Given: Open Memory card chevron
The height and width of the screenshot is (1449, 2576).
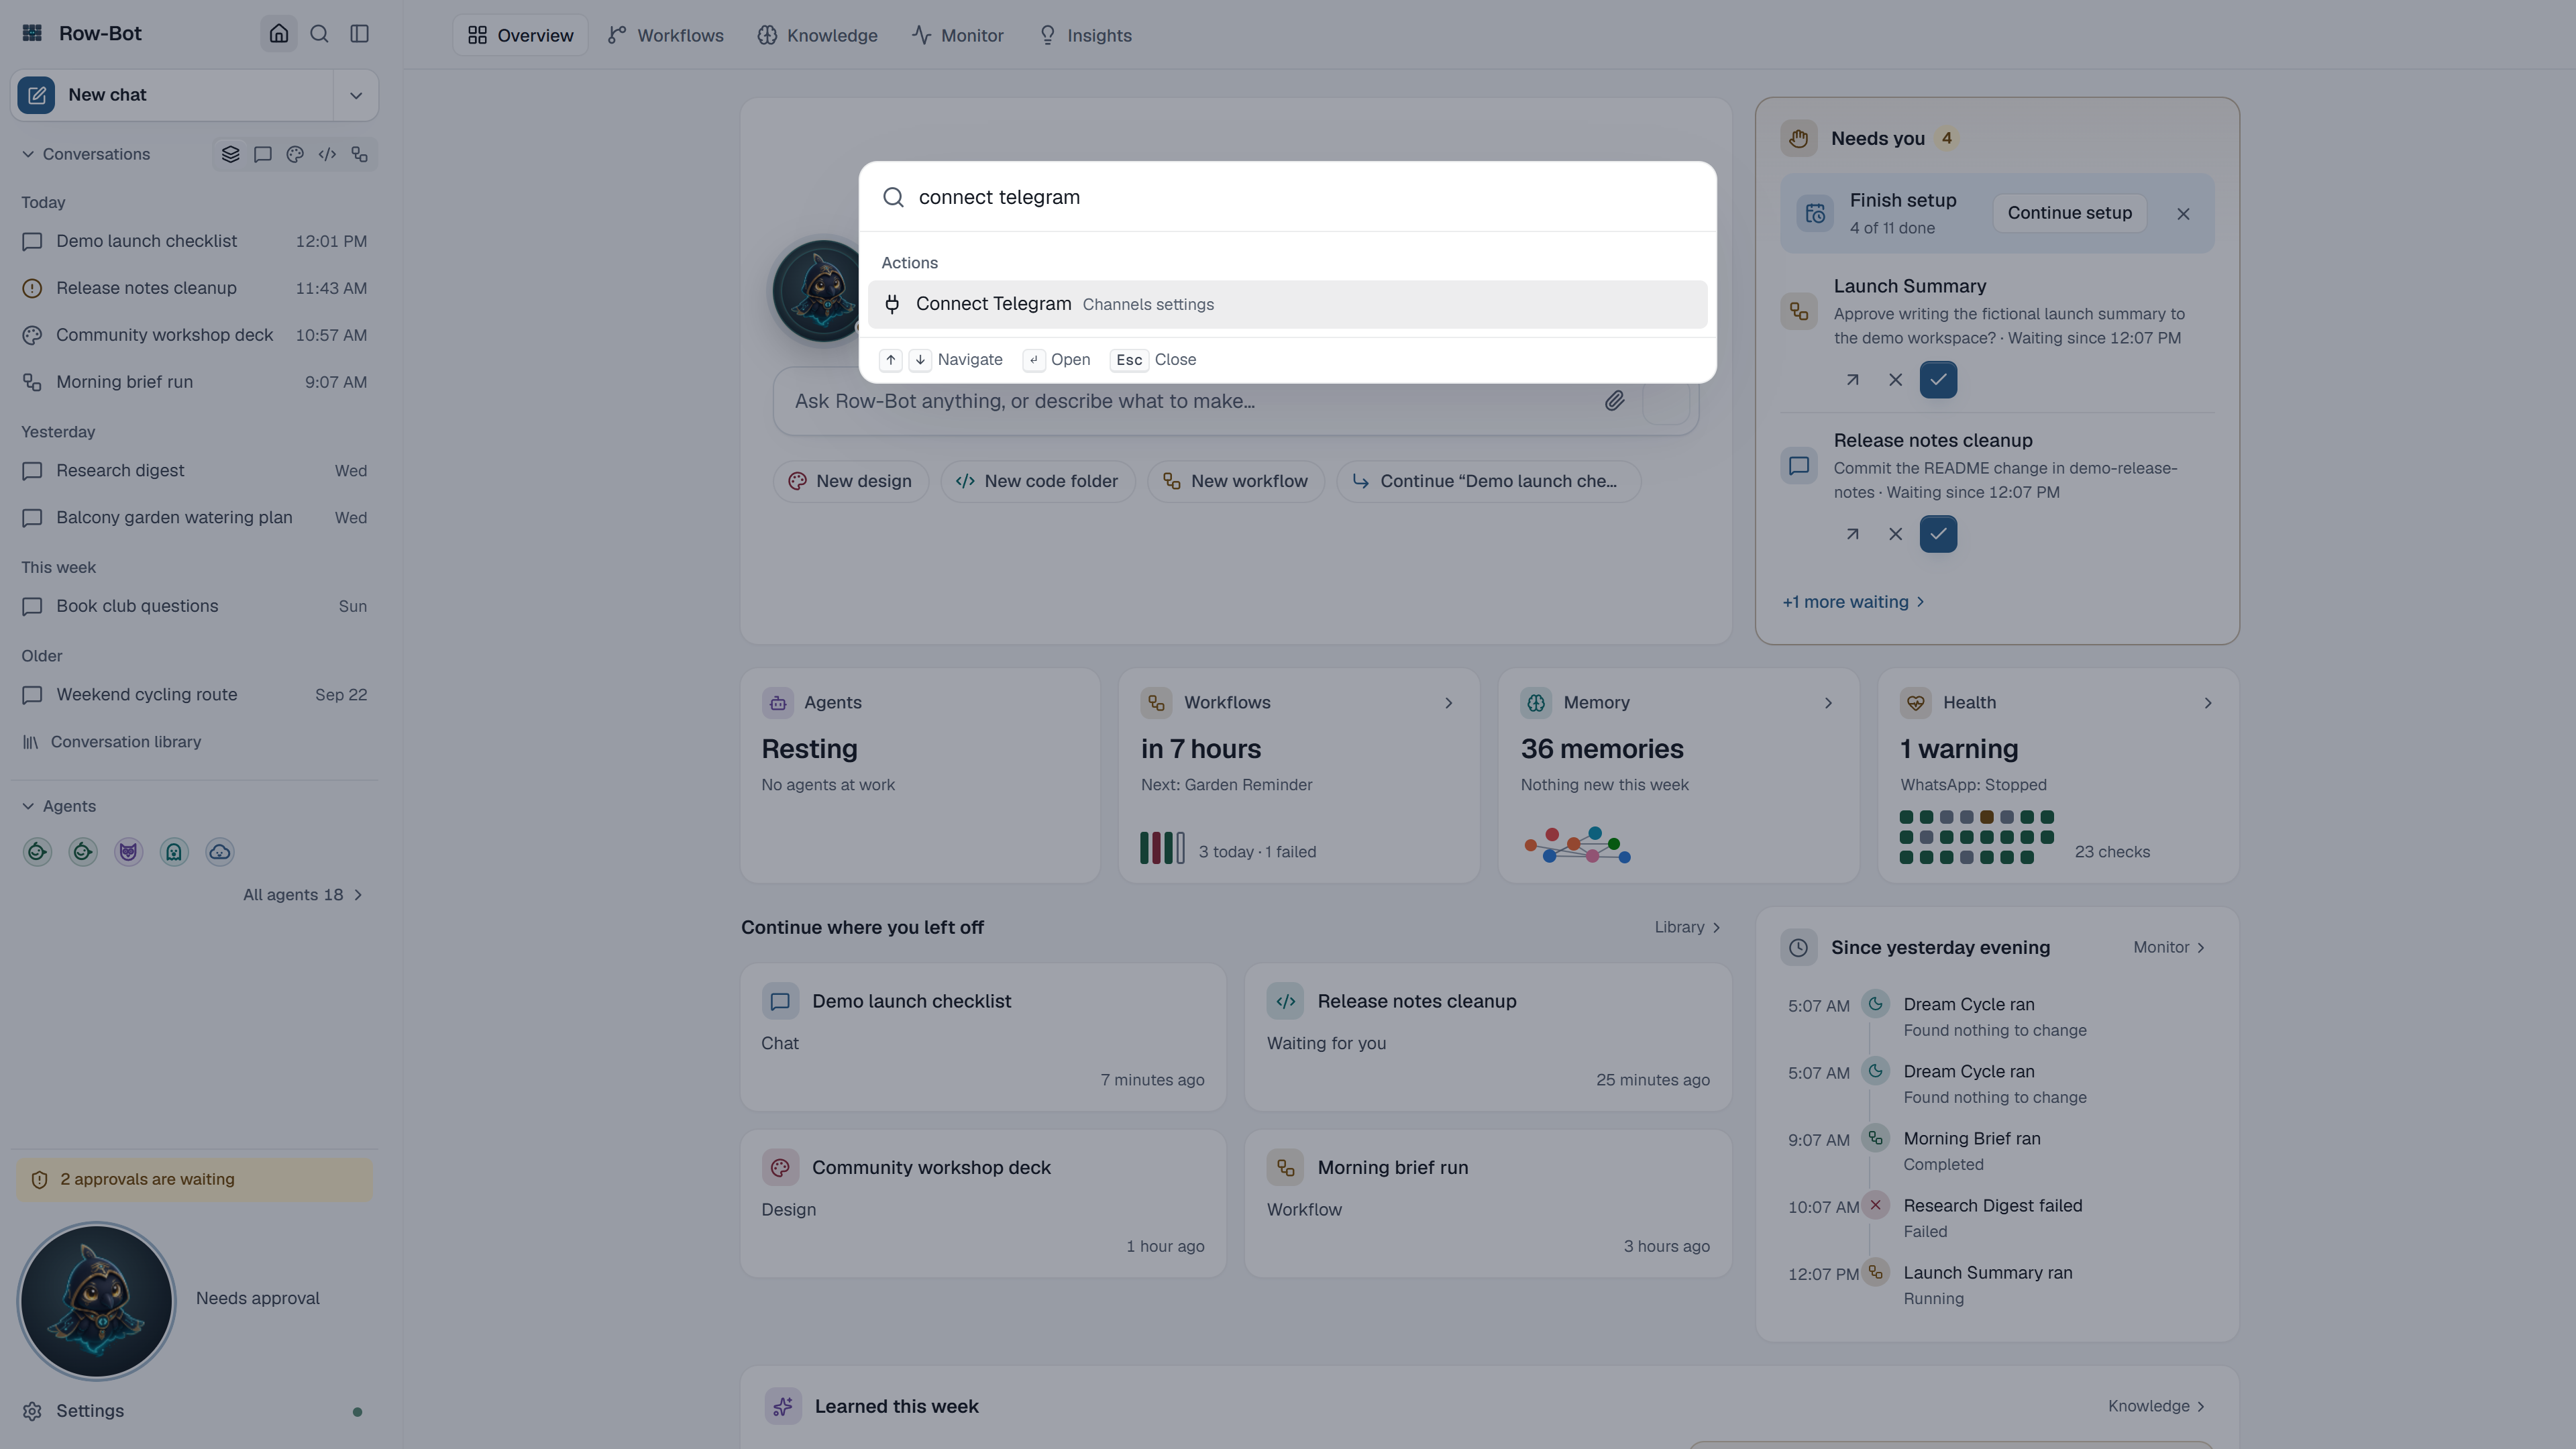Looking at the screenshot, I should (x=1828, y=703).
